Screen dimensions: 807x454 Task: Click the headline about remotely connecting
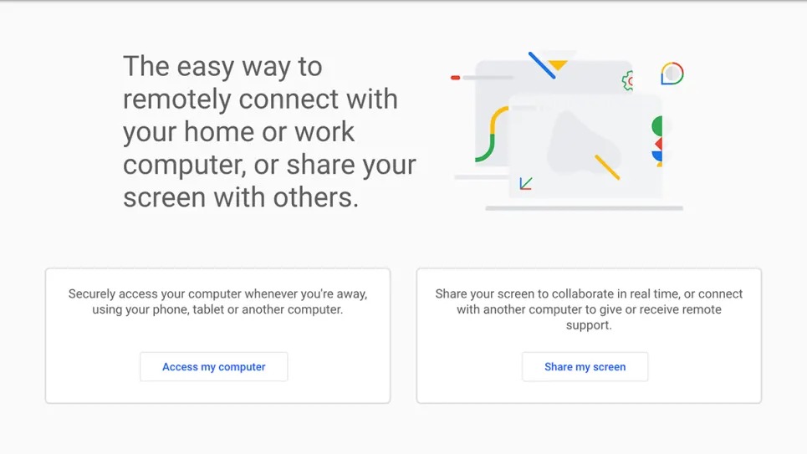point(269,132)
